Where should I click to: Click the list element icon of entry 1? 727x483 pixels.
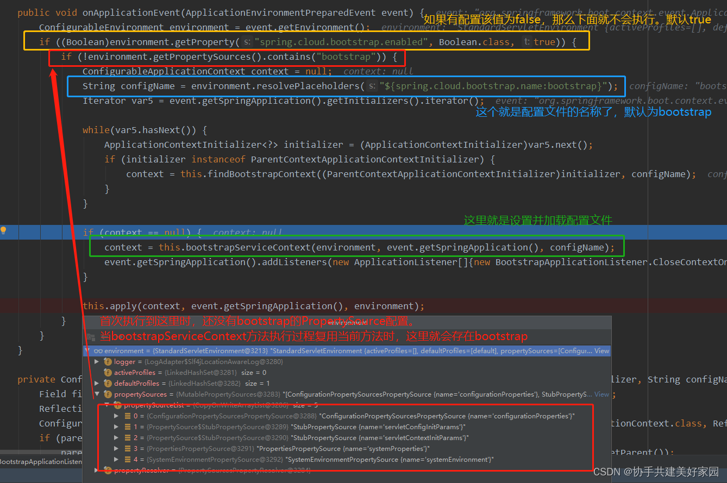128,427
